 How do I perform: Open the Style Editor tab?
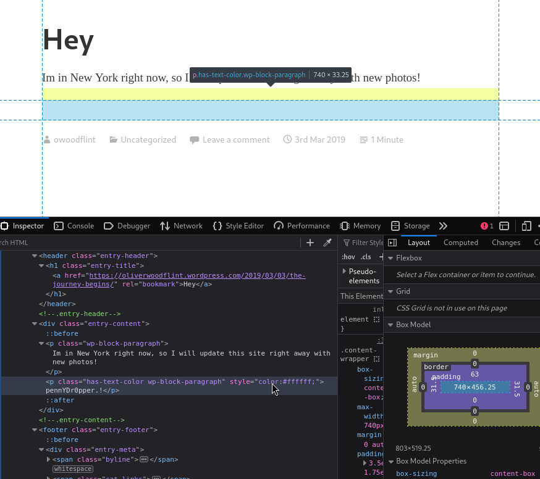[x=238, y=226]
